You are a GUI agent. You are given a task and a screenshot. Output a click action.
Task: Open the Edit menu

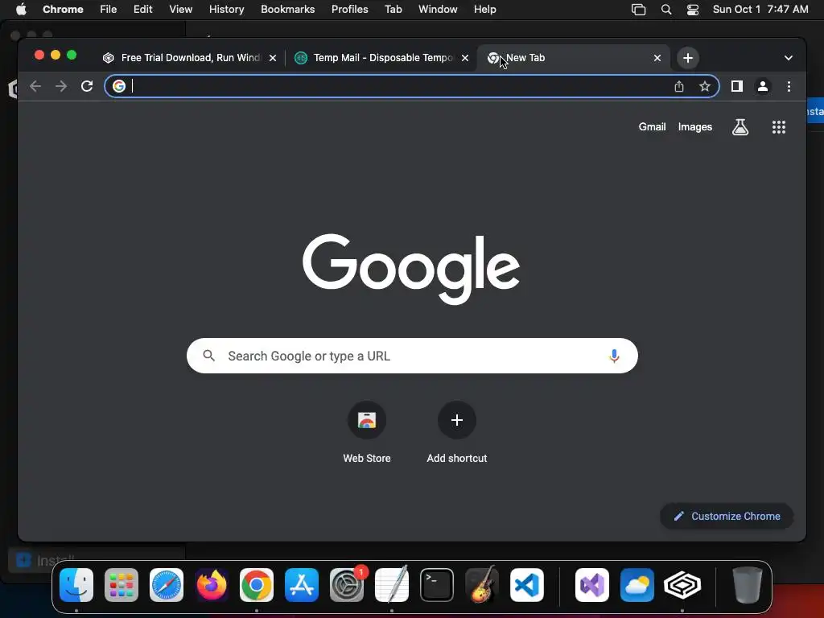(142, 9)
